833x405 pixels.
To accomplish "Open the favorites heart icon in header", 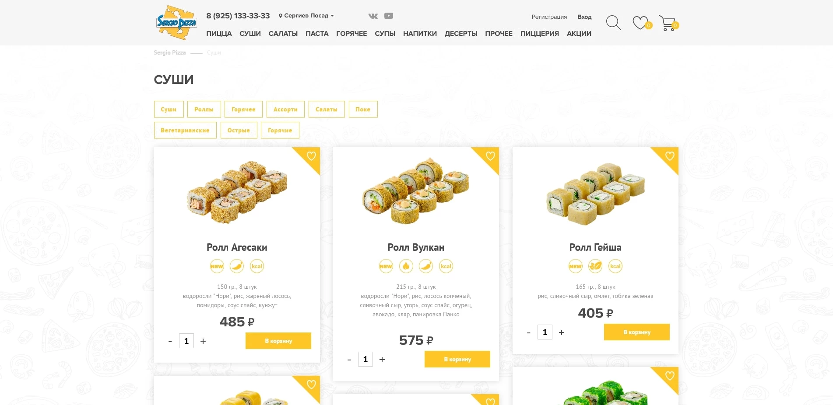I will (x=640, y=23).
